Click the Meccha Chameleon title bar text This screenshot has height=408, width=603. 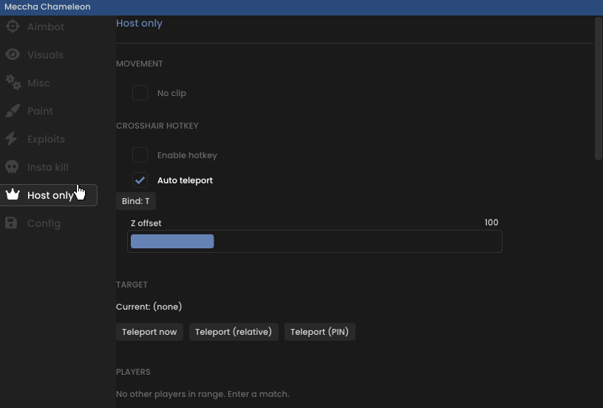point(48,7)
